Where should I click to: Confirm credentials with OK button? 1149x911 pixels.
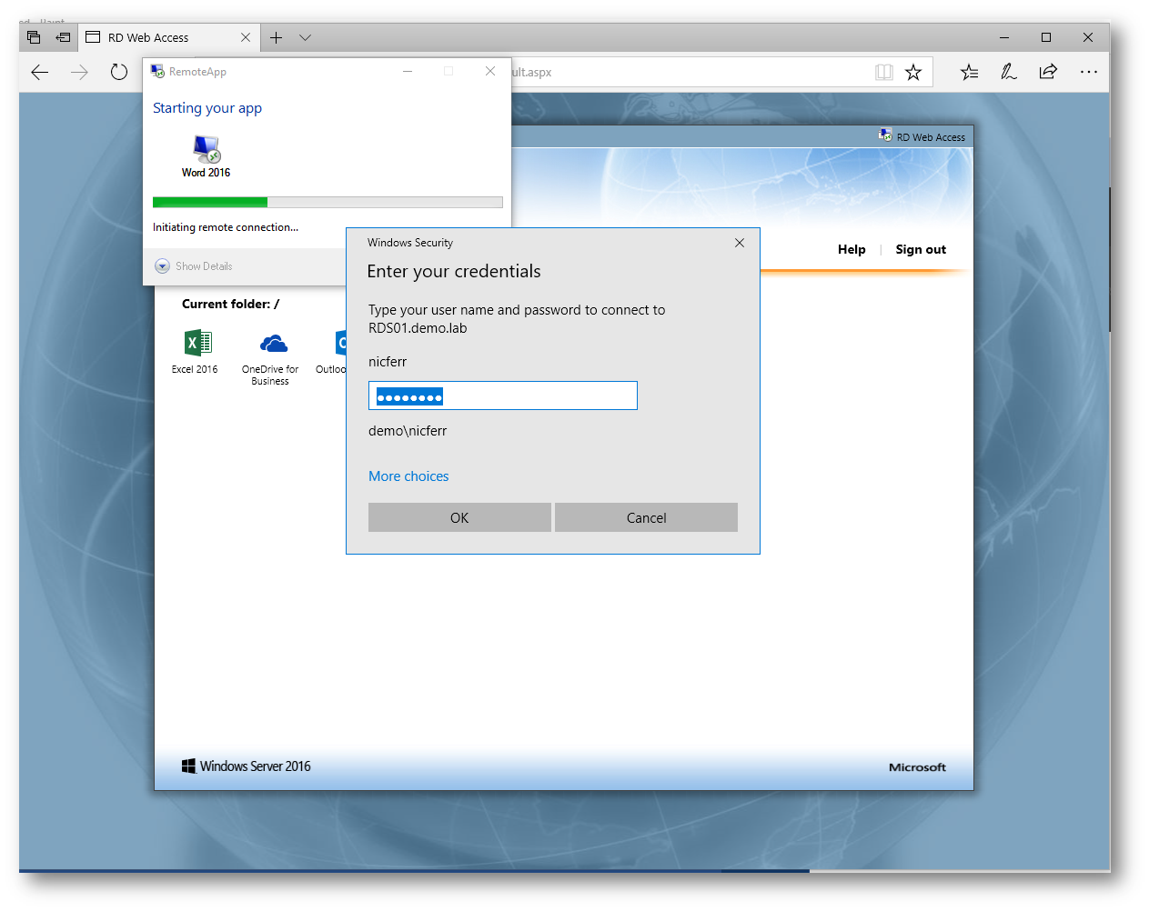point(459,517)
